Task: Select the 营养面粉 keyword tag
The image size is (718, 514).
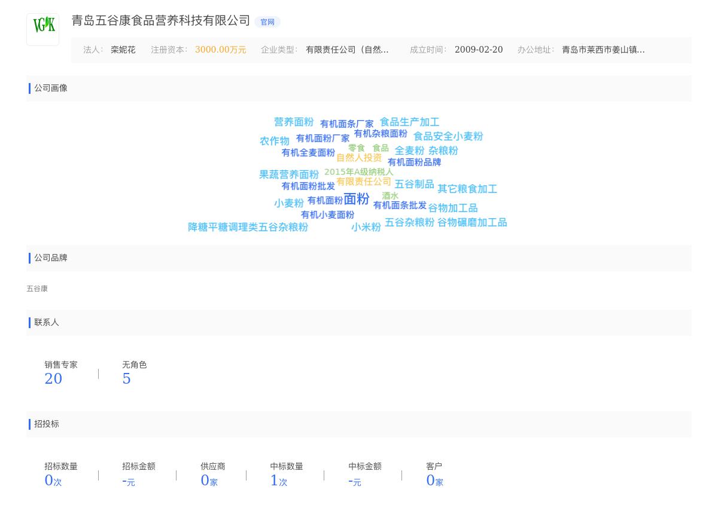Action: click(293, 122)
